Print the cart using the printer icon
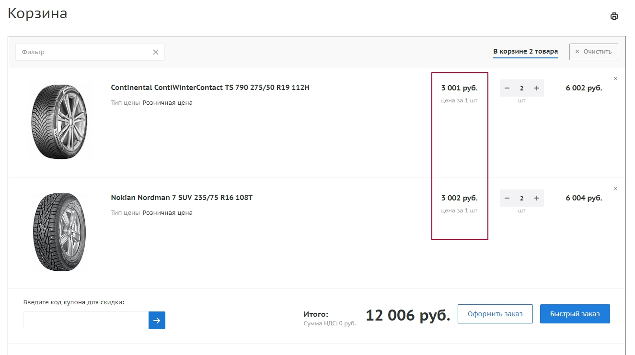This screenshot has width=635, height=355. pos(614,16)
